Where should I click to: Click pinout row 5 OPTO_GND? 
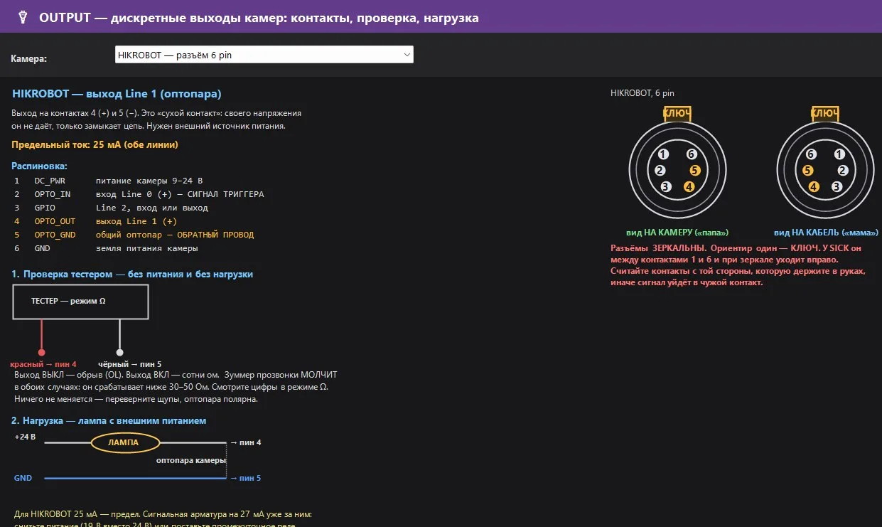pos(134,235)
